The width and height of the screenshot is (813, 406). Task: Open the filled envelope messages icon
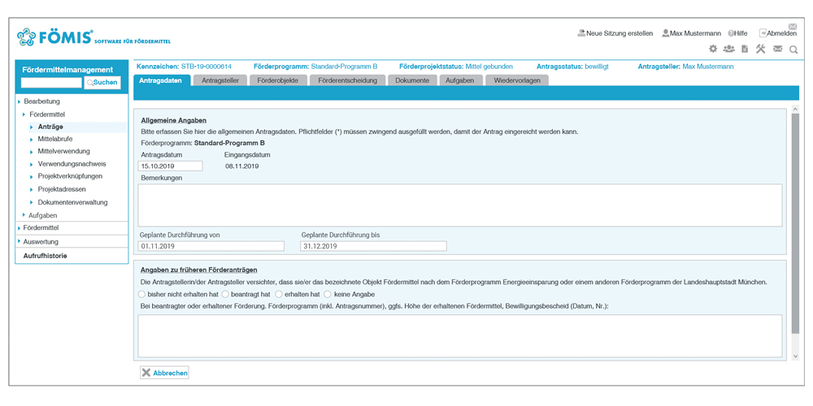777,50
